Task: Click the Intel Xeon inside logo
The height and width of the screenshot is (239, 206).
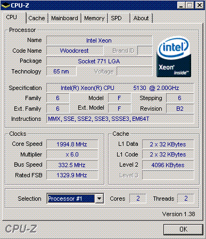Action: 174,57
